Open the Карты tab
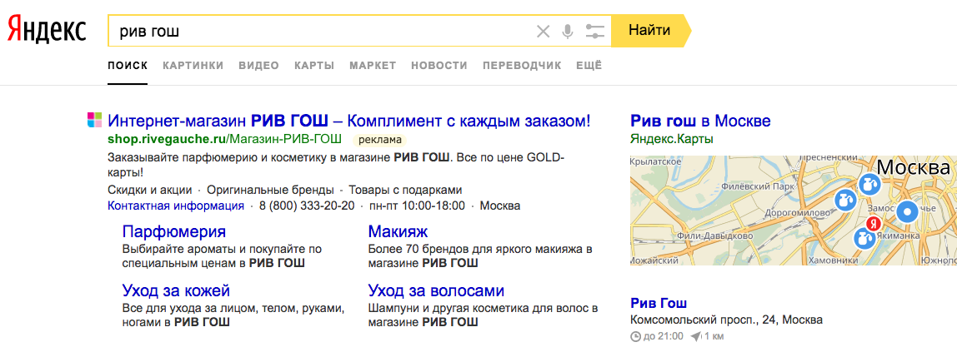957x352 pixels. (314, 66)
